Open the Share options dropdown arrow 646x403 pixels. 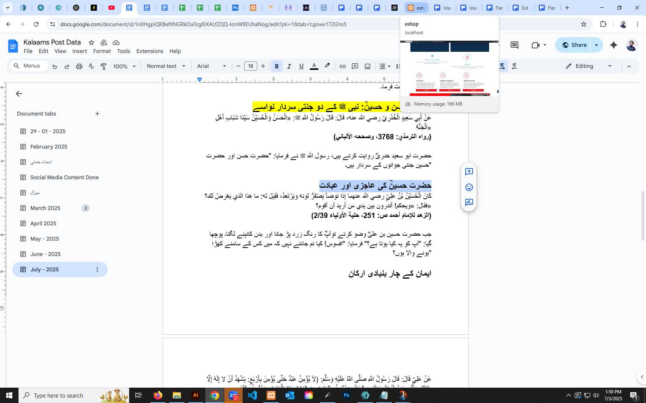(596, 45)
